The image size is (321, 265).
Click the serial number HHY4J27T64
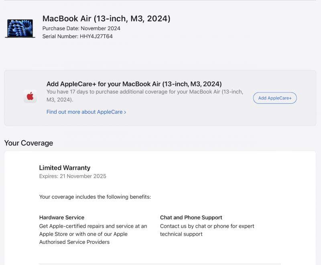[x=96, y=36]
